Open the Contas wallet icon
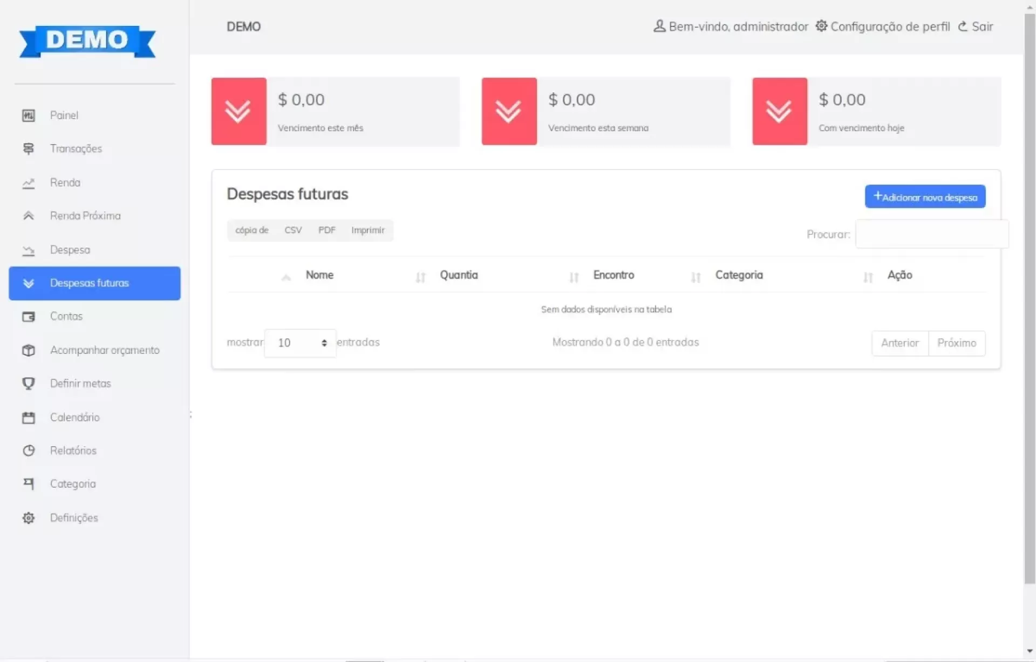The width and height of the screenshot is (1036, 662). click(x=29, y=317)
